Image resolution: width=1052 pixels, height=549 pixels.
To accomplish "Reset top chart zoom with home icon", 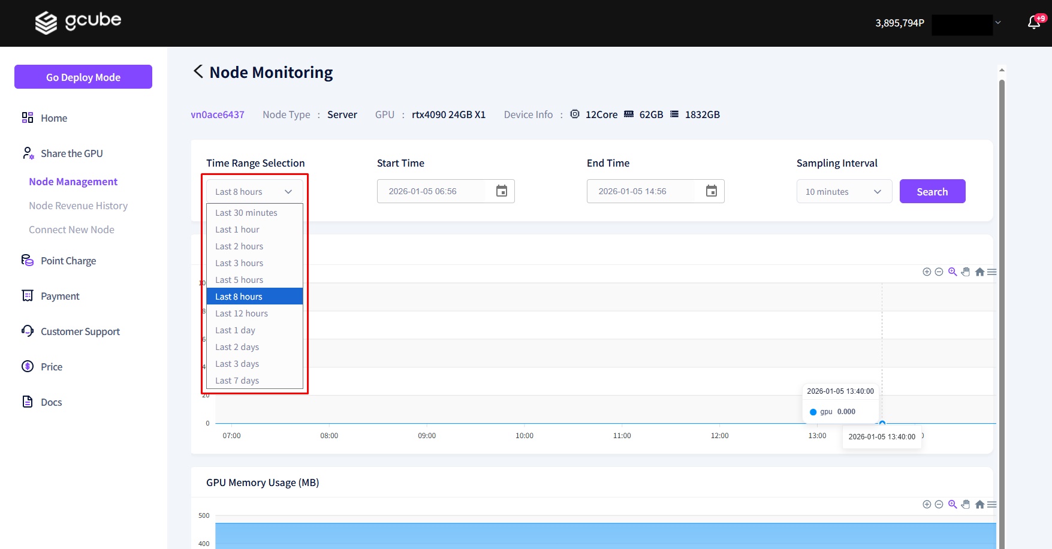I will click(979, 272).
